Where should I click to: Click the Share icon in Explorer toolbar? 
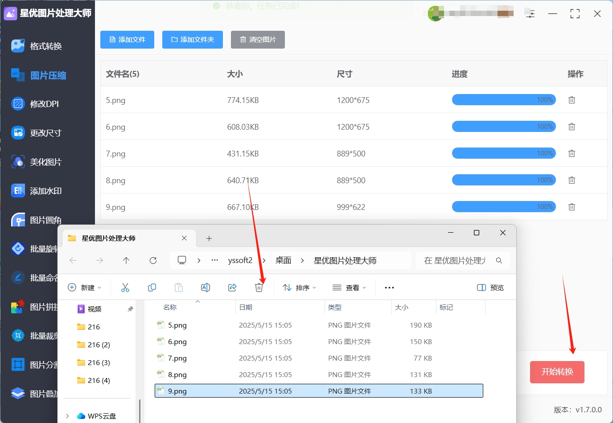(232, 287)
